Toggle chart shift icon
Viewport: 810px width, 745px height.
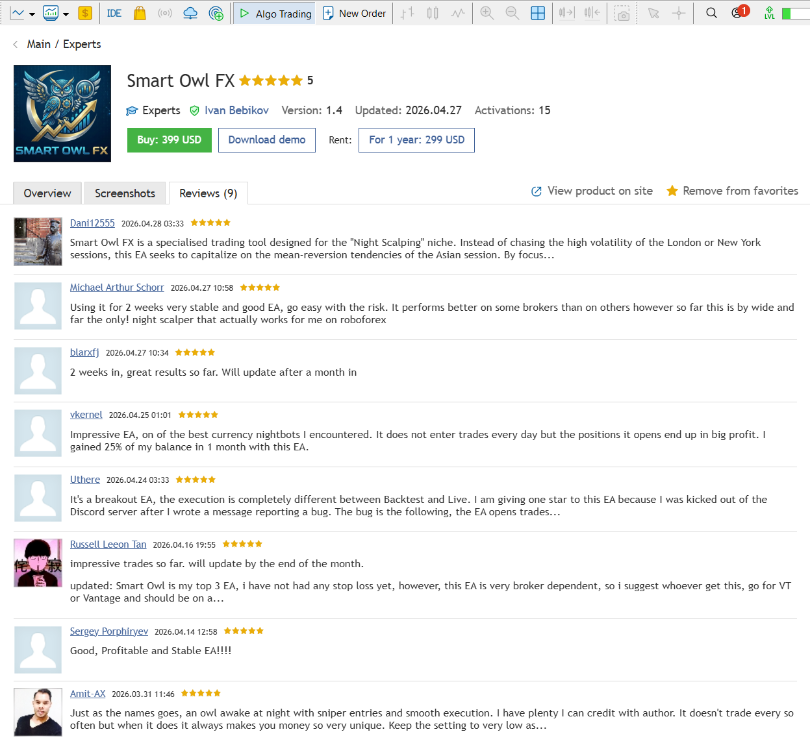[592, 13]
